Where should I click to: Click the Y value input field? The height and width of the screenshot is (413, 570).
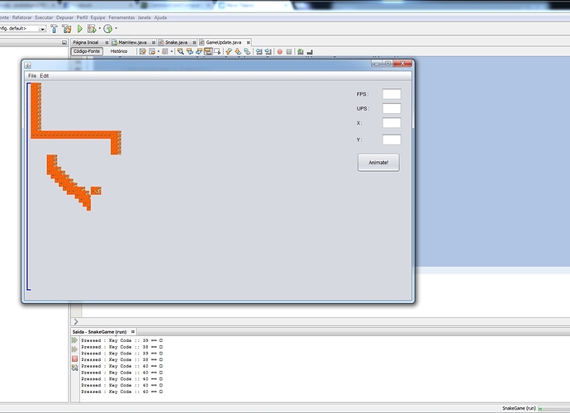coord(392,140)
